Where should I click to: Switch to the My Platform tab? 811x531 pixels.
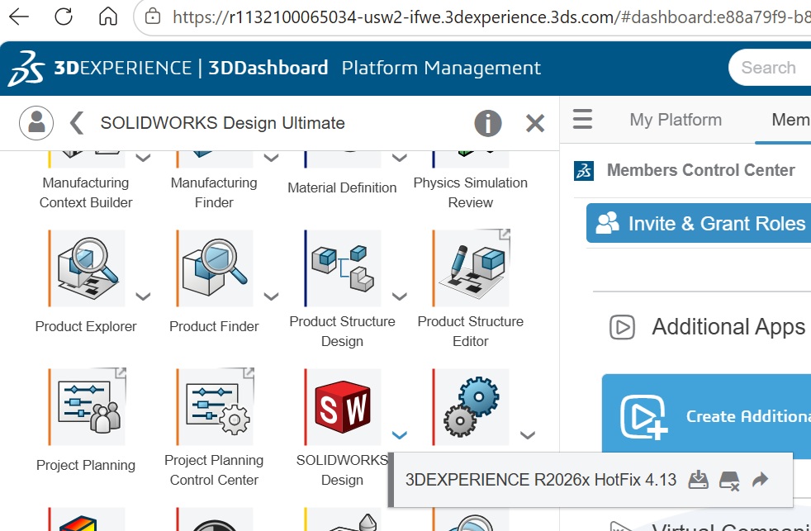[675, 120]
